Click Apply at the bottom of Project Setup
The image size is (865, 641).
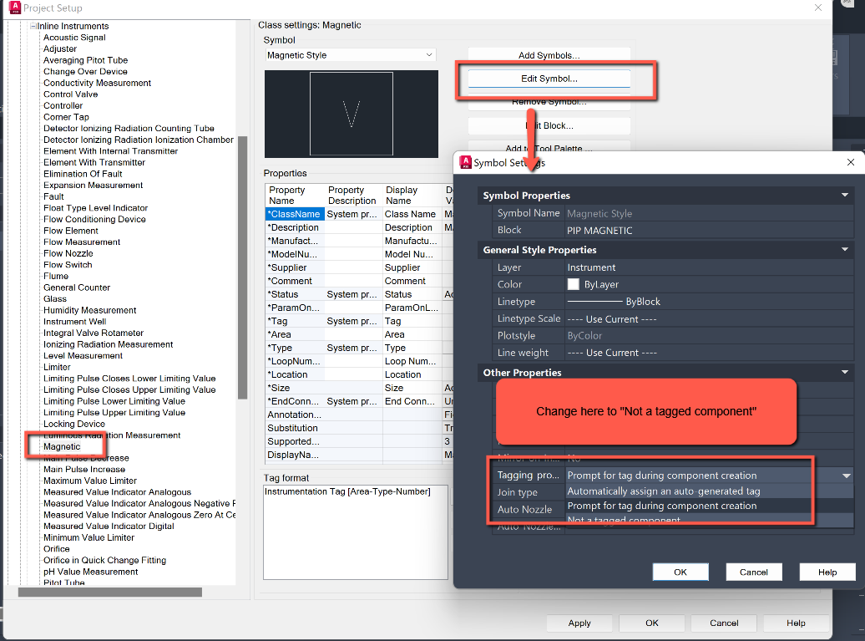pyautogui.click(x=579, y=623)
